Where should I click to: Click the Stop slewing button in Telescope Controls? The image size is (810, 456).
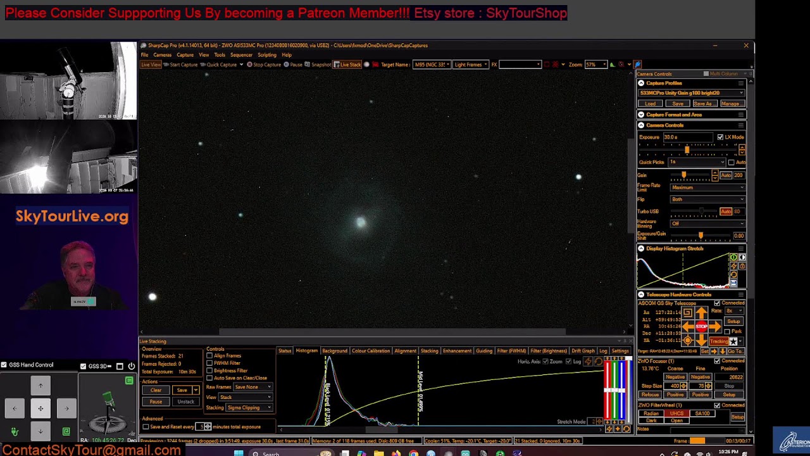pos(702,326)
